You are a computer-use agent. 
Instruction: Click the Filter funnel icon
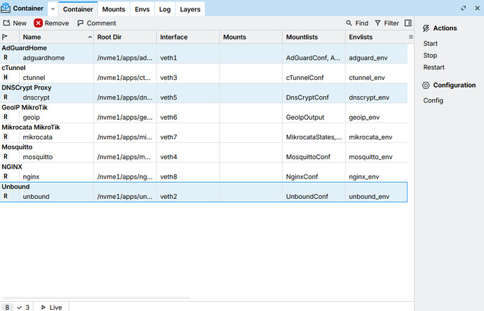click(x=377, y=23)
